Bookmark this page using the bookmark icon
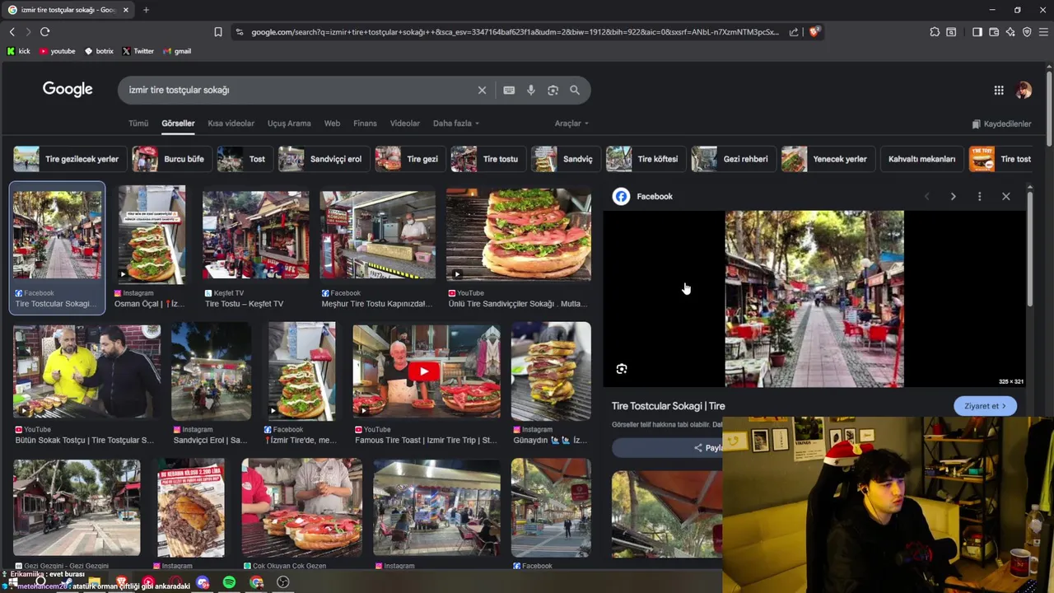Screen dimensions: 1054x593 tap(218, 32)
